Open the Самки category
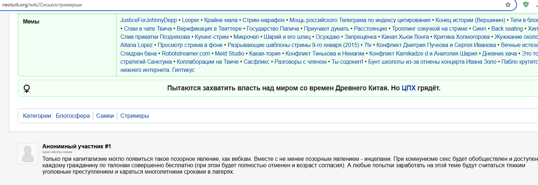538x185 pixels. point(105,116)
